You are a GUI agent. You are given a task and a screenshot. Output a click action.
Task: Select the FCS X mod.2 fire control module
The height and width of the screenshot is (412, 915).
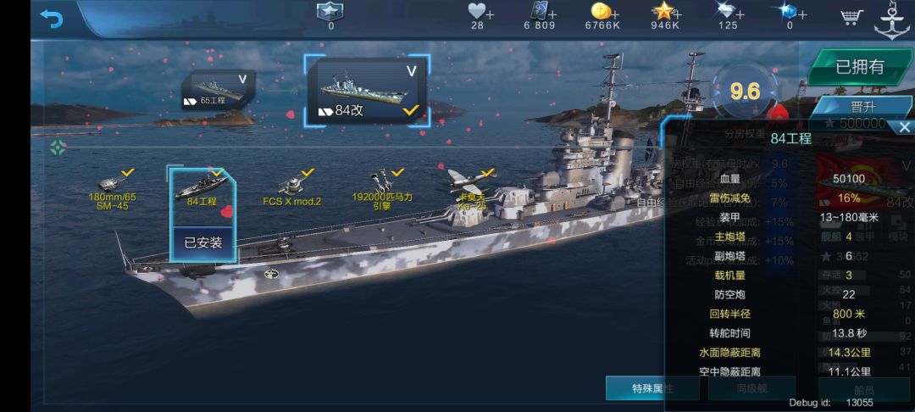(292, 188)
